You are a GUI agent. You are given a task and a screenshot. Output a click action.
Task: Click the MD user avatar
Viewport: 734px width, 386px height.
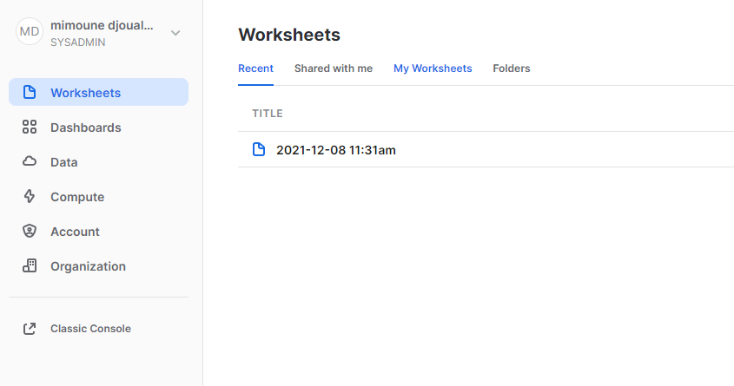(30, 32)
